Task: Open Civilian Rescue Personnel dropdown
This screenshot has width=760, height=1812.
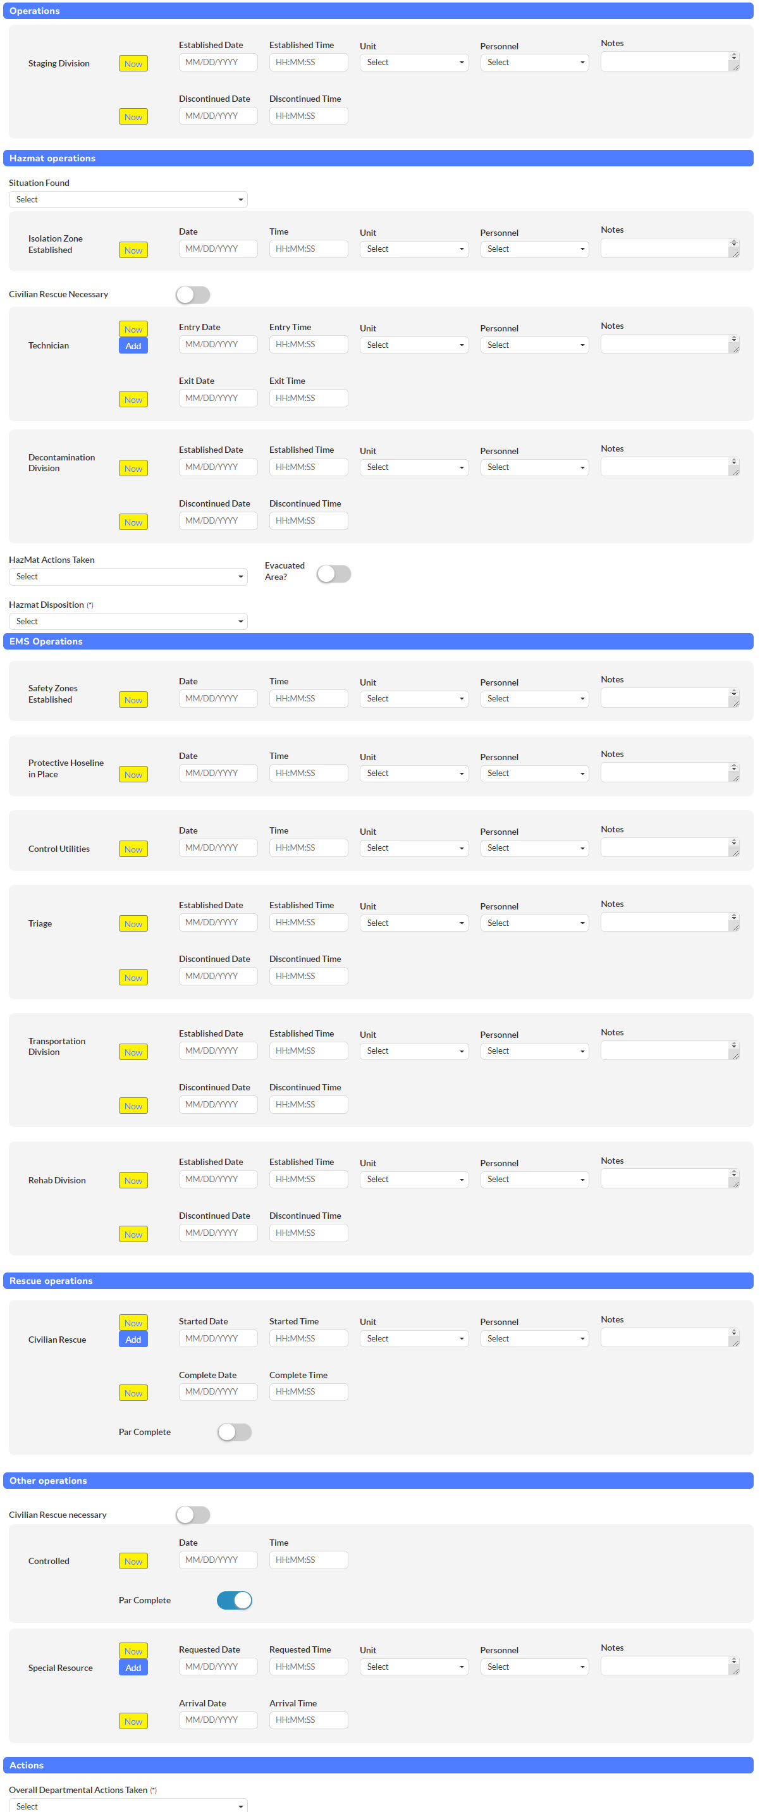Action: [x=534, y=1338]
